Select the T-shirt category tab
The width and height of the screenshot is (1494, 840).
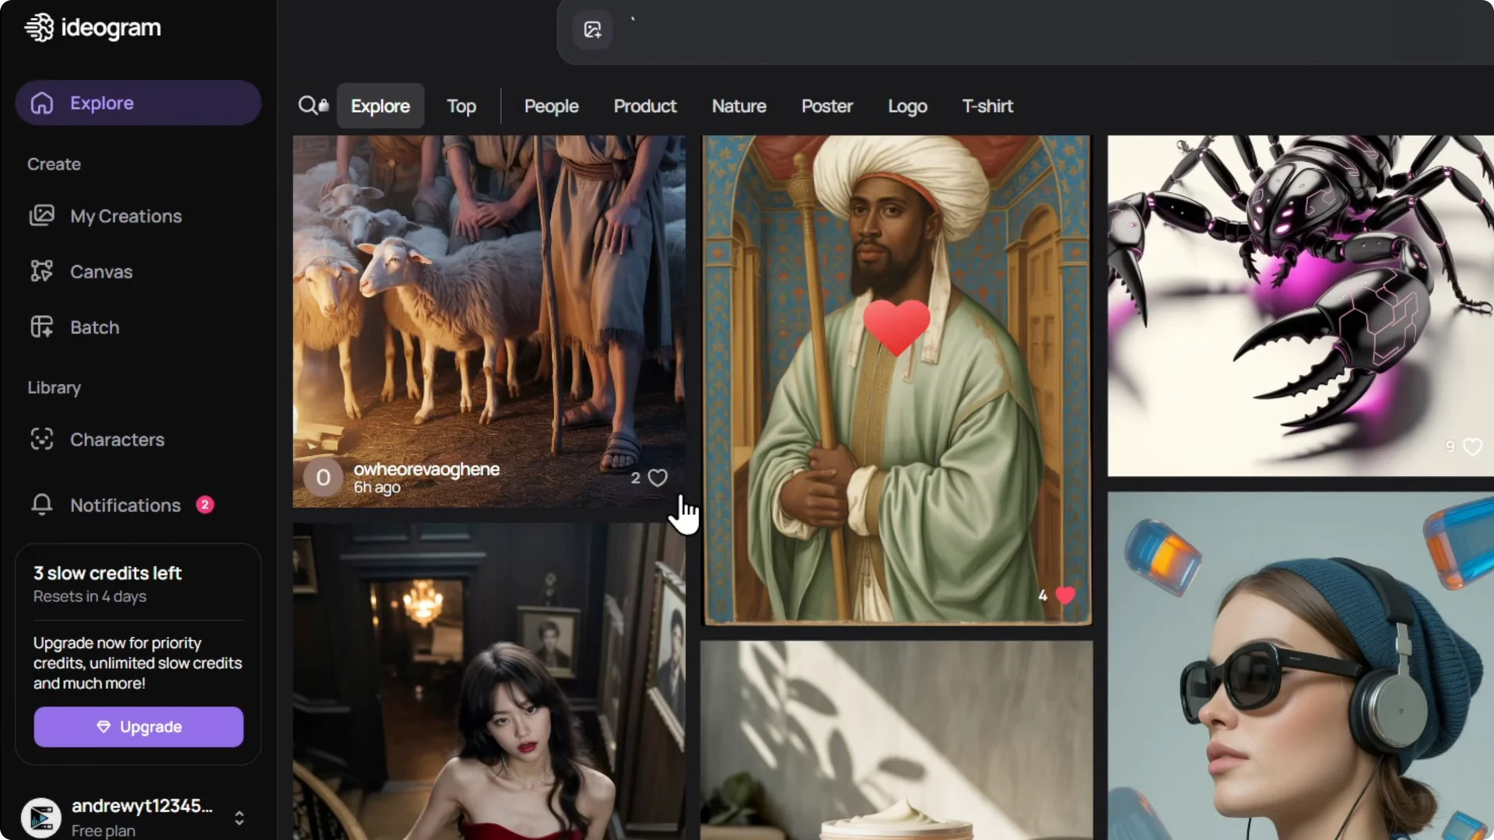[987, 106]
